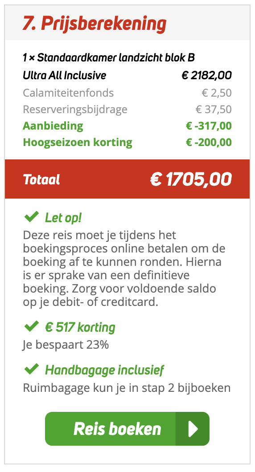Click the Reis boeken button
The height and width of the screenshot is (472, 255).
pyautogui.click(x=127, y=429)
